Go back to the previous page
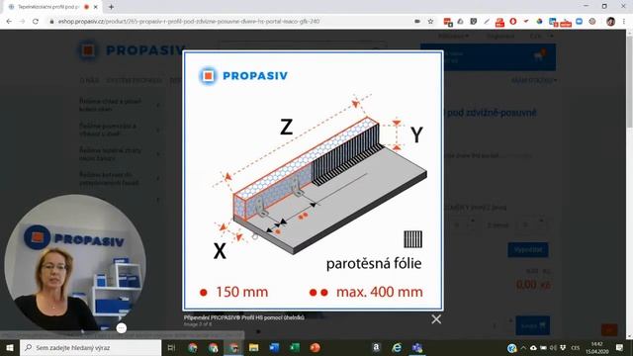Viewport: 633px width, 356px height. (x=9, y=22)
